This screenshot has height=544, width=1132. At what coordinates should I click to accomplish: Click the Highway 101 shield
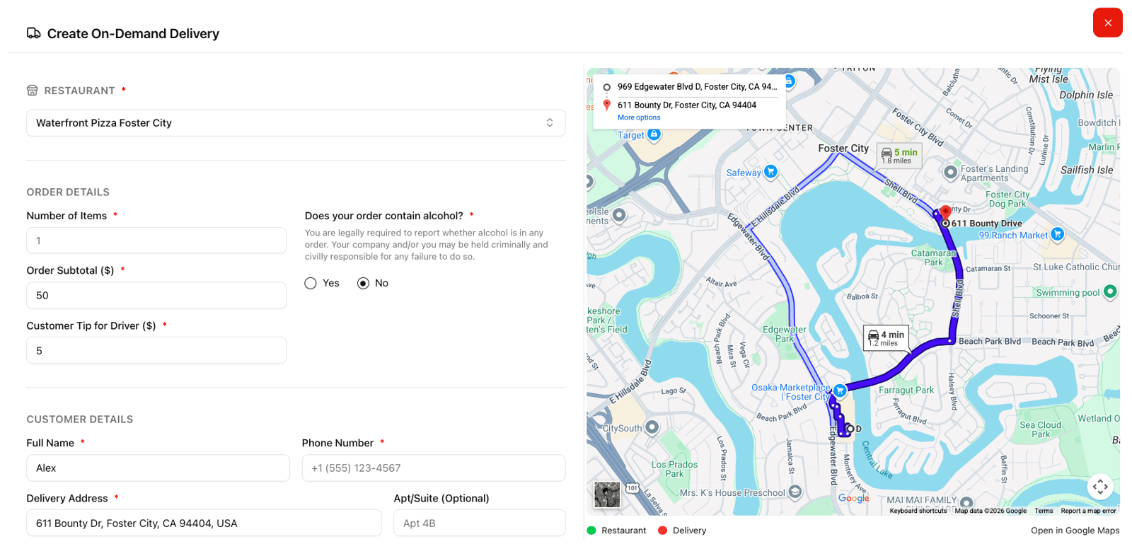pyautogui.click(x=632, y=488)
